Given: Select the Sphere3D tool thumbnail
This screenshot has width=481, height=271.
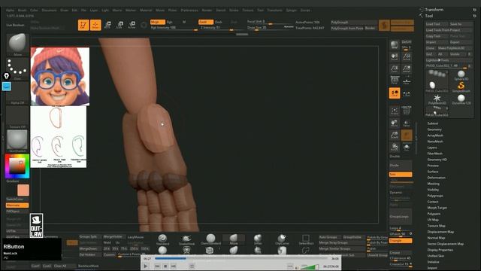Looking at the screenshot, I should coord(461,75).
